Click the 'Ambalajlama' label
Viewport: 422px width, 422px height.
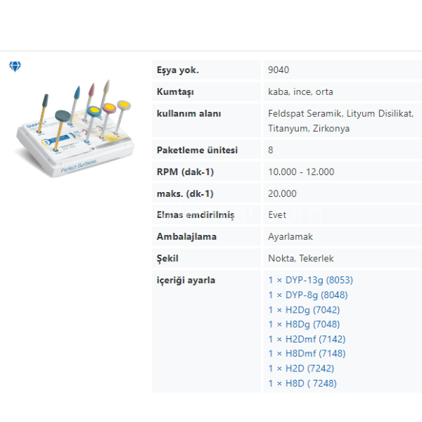tap(186, 236)
